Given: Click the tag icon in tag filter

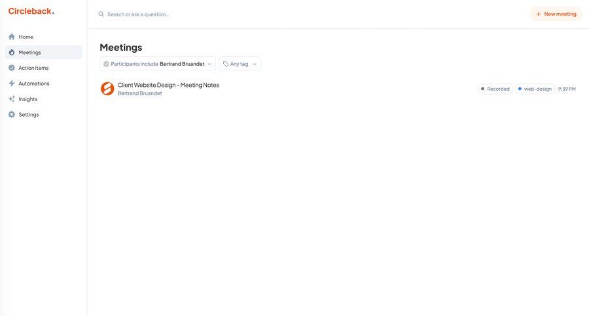Looking at the screenshot, I should coord(226,64).
